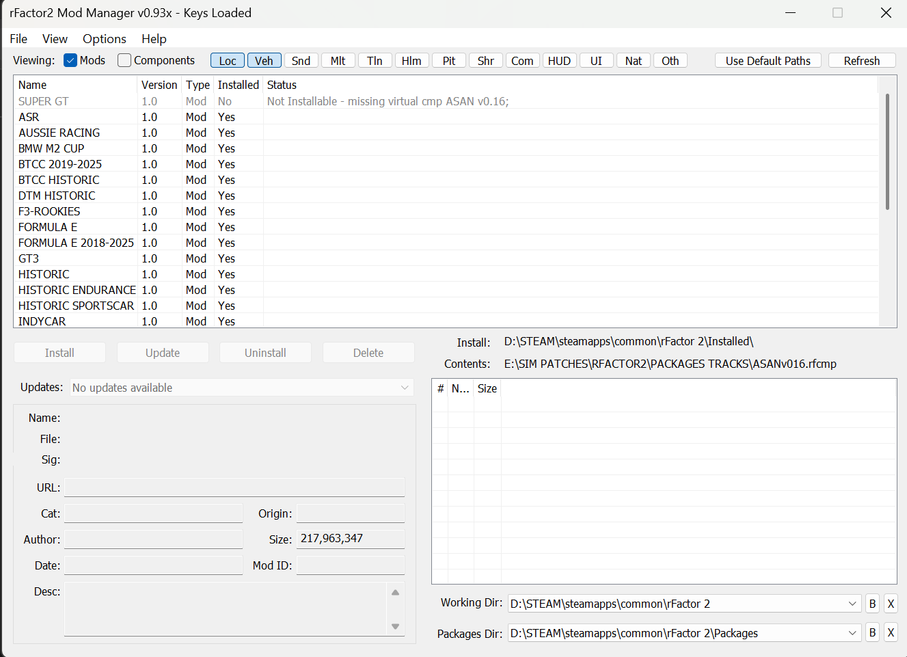
Task: Sort mods list by Version column
Action: (x=159, y=85)
